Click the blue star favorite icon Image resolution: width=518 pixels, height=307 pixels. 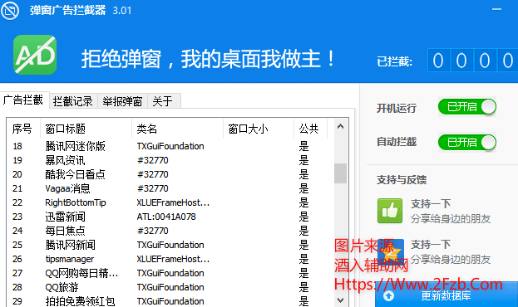click(391, 251)
